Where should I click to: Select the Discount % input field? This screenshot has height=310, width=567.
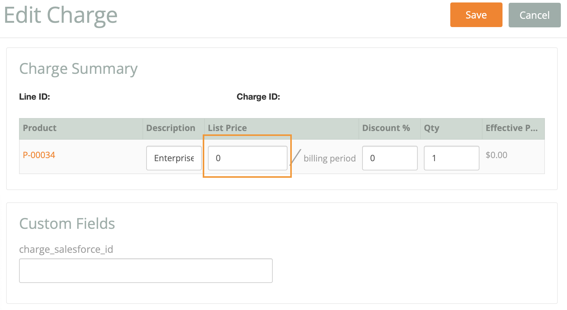coord(390,158)
